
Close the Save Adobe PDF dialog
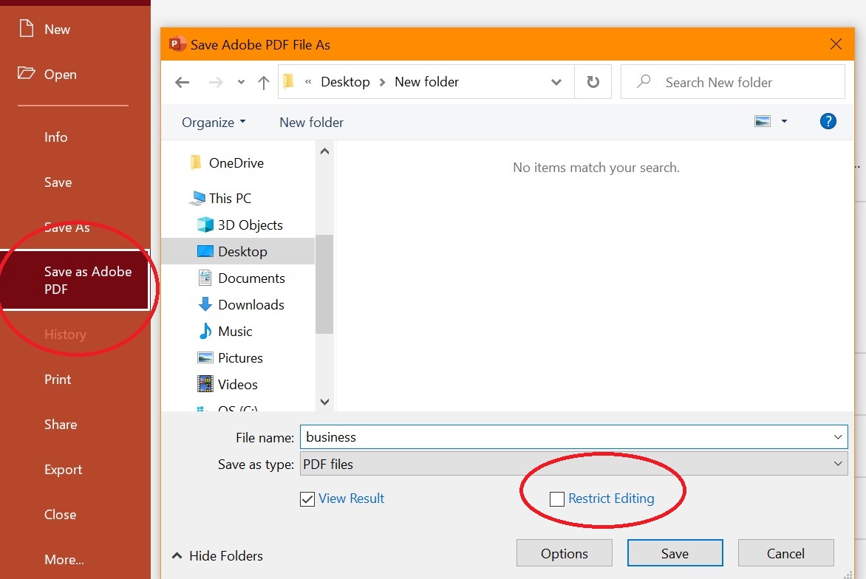(836, 44)
